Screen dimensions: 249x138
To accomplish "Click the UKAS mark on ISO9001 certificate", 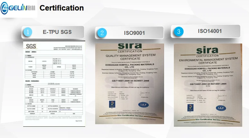I will point(112,104).
